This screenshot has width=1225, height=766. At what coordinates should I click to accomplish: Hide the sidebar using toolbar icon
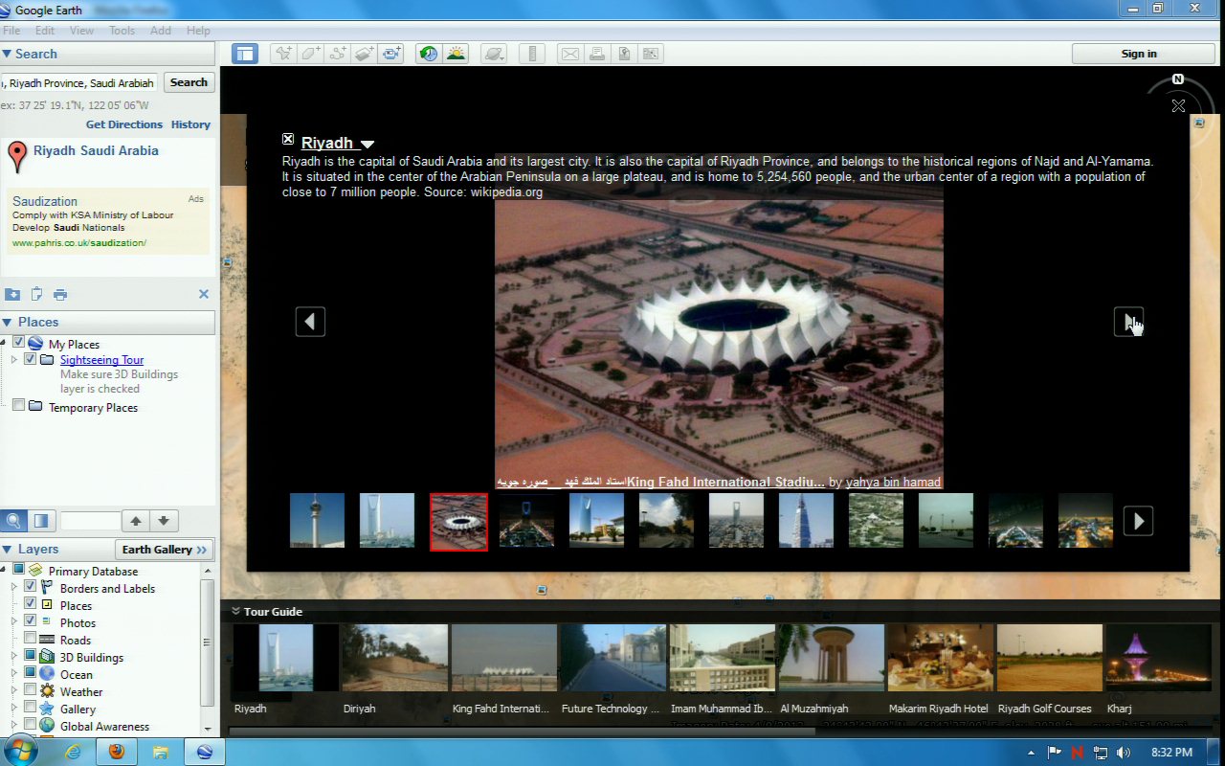(x=245, y=55)
